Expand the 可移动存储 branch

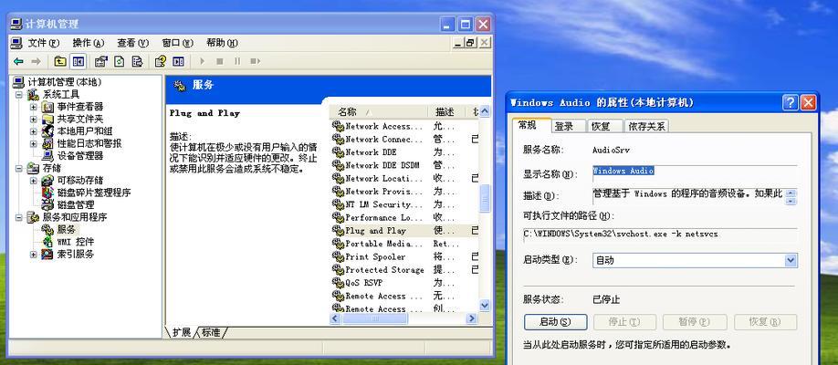click(x=34, y=181)
